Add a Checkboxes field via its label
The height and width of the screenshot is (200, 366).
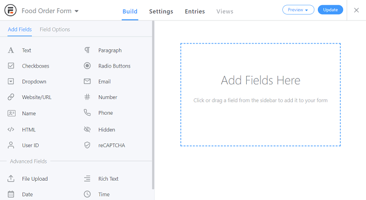pyautogui.click(x=36, y=66)
